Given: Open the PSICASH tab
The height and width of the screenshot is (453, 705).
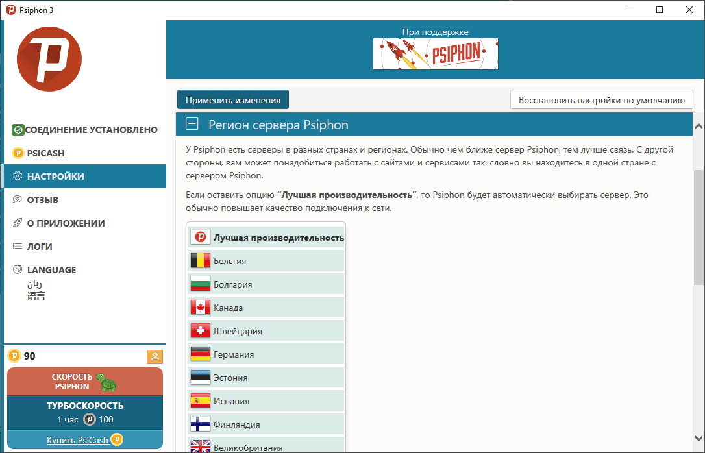Looking at the screenshot, I should pyautogui.click(x=85, y=153).
